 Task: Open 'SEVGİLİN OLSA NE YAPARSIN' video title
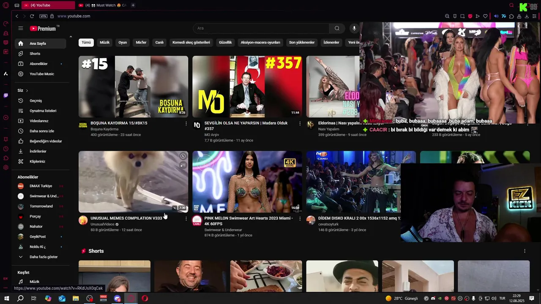(246, 126)
